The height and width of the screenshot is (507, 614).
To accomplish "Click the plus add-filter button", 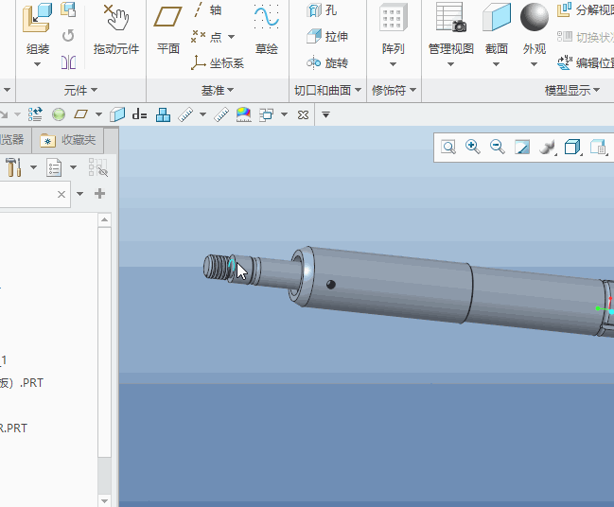I will click(x=100, y=193).
